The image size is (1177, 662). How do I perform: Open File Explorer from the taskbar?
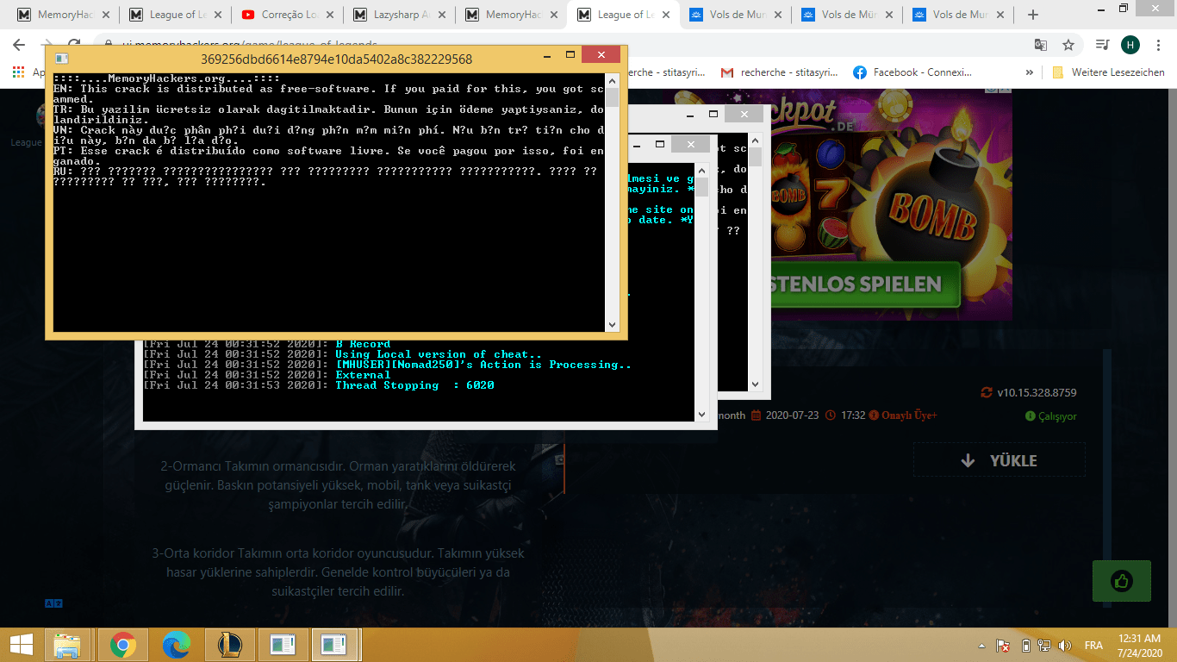point(68,645)
